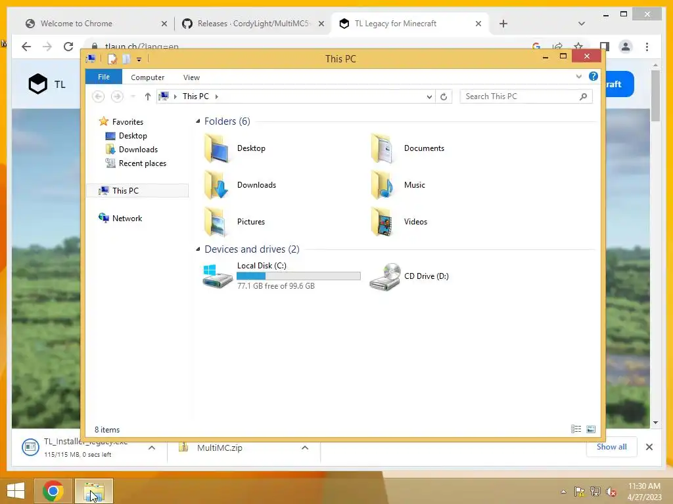
Task: Close the Chrome downloads bar
Action: pos(649,447)
